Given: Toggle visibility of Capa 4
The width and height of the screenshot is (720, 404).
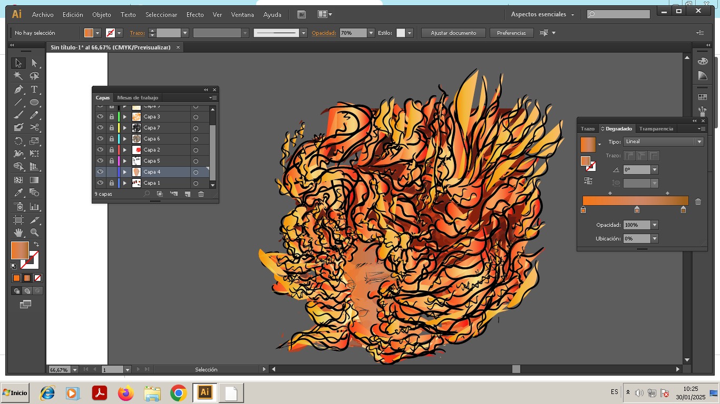Looking at the screenshot, I should click(100, 172).
